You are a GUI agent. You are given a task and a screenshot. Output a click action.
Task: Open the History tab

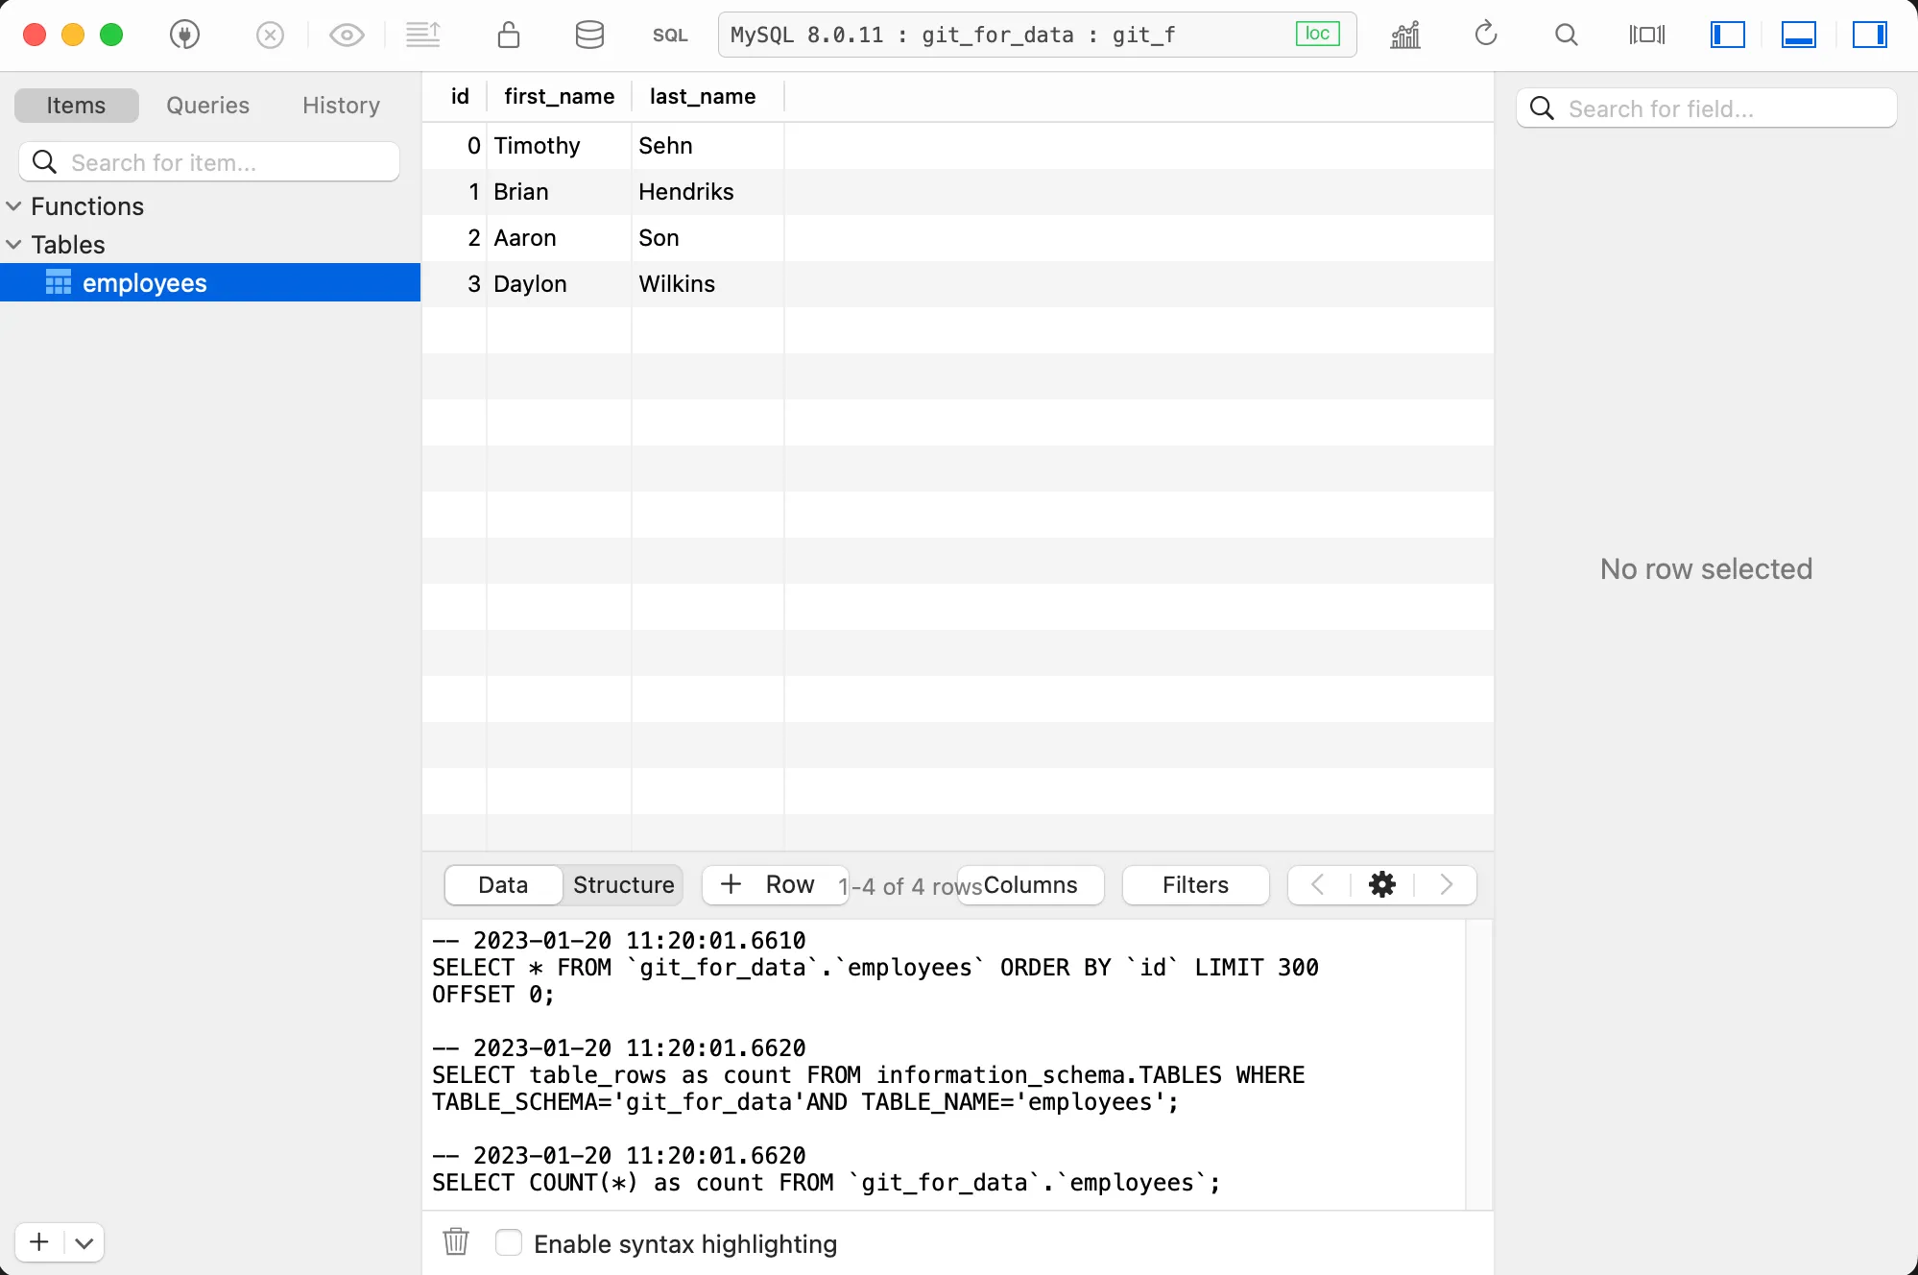coord(340,105)
